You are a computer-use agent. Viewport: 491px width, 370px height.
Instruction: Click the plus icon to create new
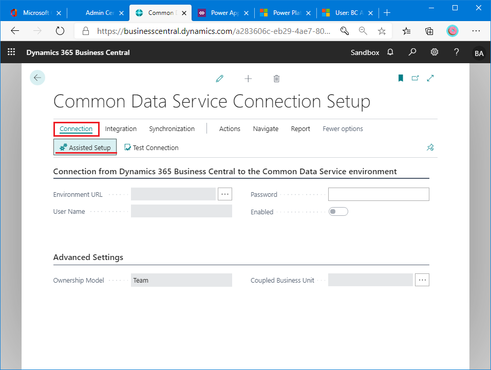click(248, 78)
